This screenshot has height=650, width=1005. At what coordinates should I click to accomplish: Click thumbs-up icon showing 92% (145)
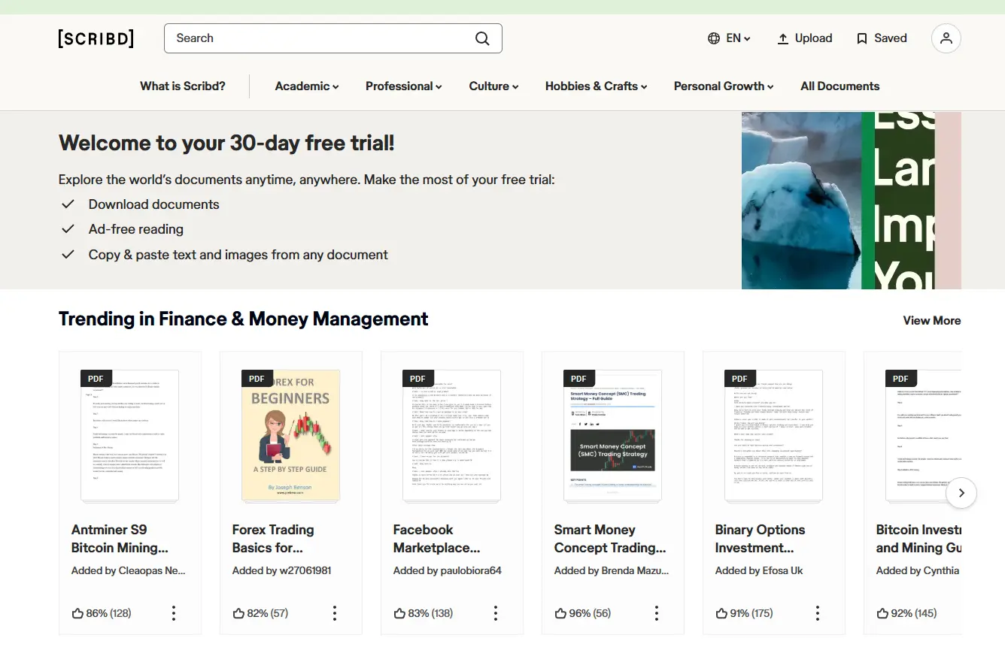[x=882, y=613]
